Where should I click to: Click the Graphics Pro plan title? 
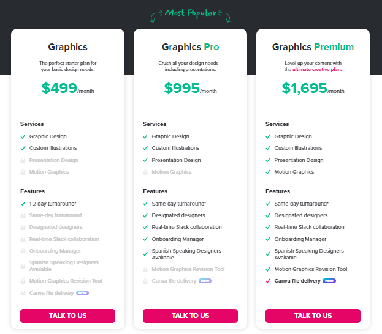tap(190, 47)
